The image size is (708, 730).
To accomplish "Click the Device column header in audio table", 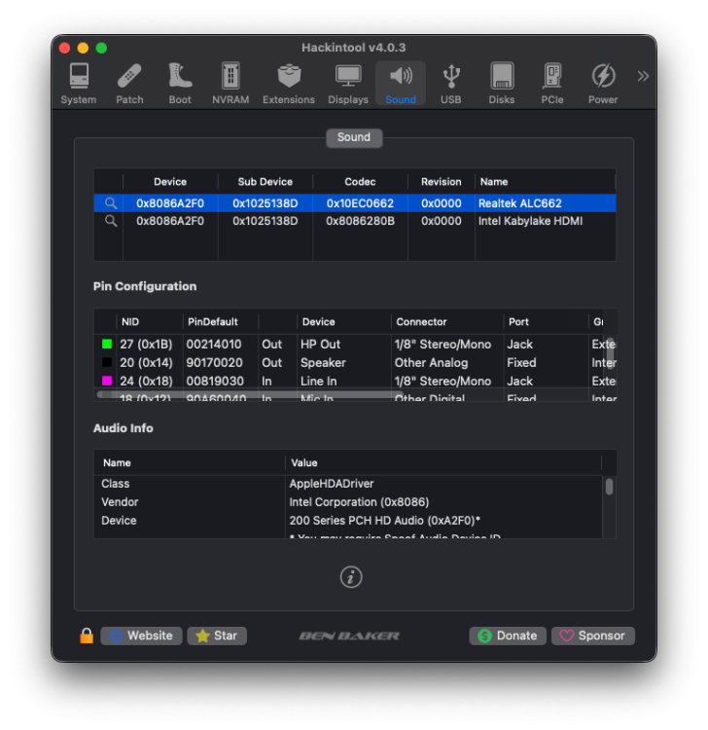I will [x=170, y=182].
